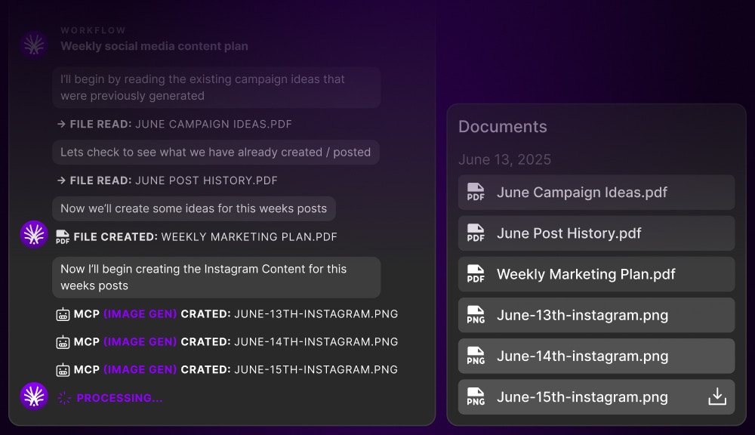
Task: Click the assistant avatar beside FILE CREATED entry
Action: 33,234
